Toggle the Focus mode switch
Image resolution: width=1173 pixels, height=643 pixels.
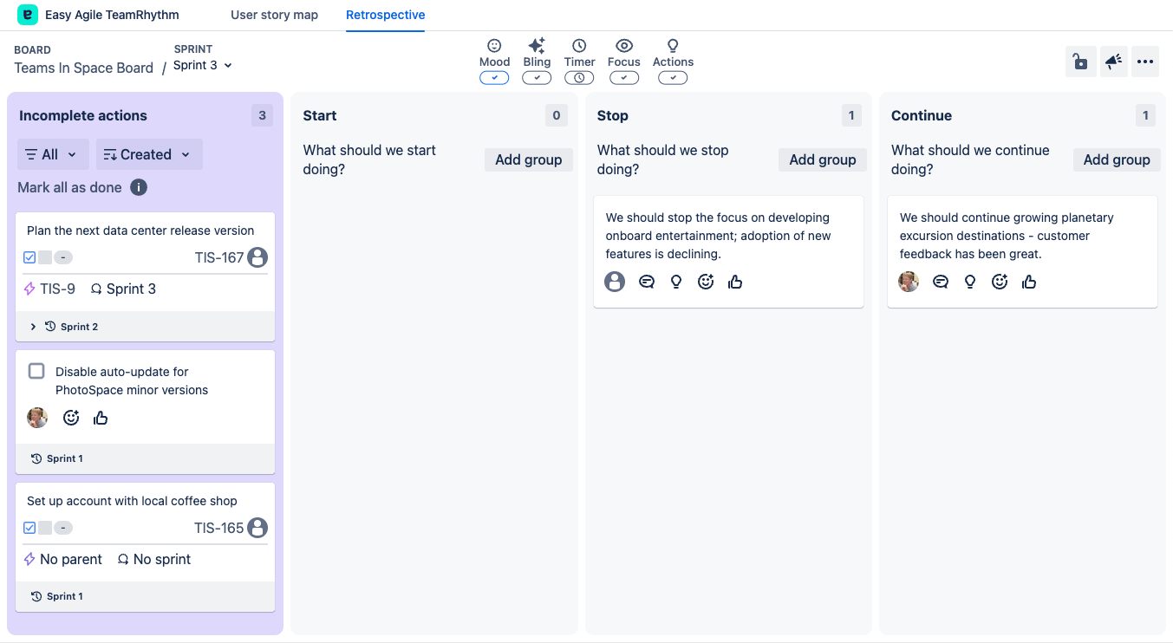(x=624, y=78)
